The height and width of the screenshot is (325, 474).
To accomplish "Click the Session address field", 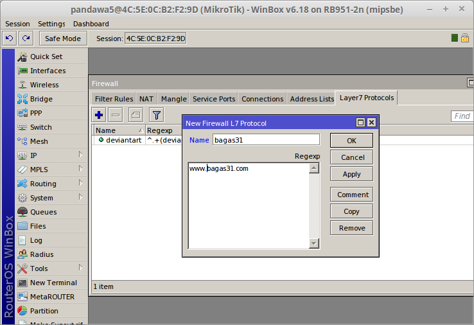I will point(155,39).
